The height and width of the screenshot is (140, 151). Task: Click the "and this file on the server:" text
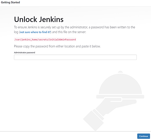coord(69,32)
